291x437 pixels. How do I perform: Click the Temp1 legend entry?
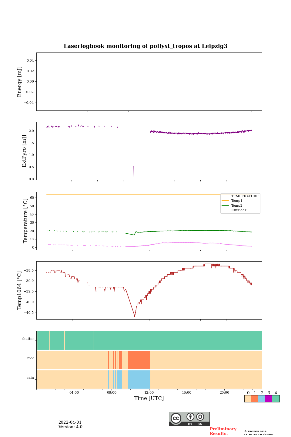[237, 201]
